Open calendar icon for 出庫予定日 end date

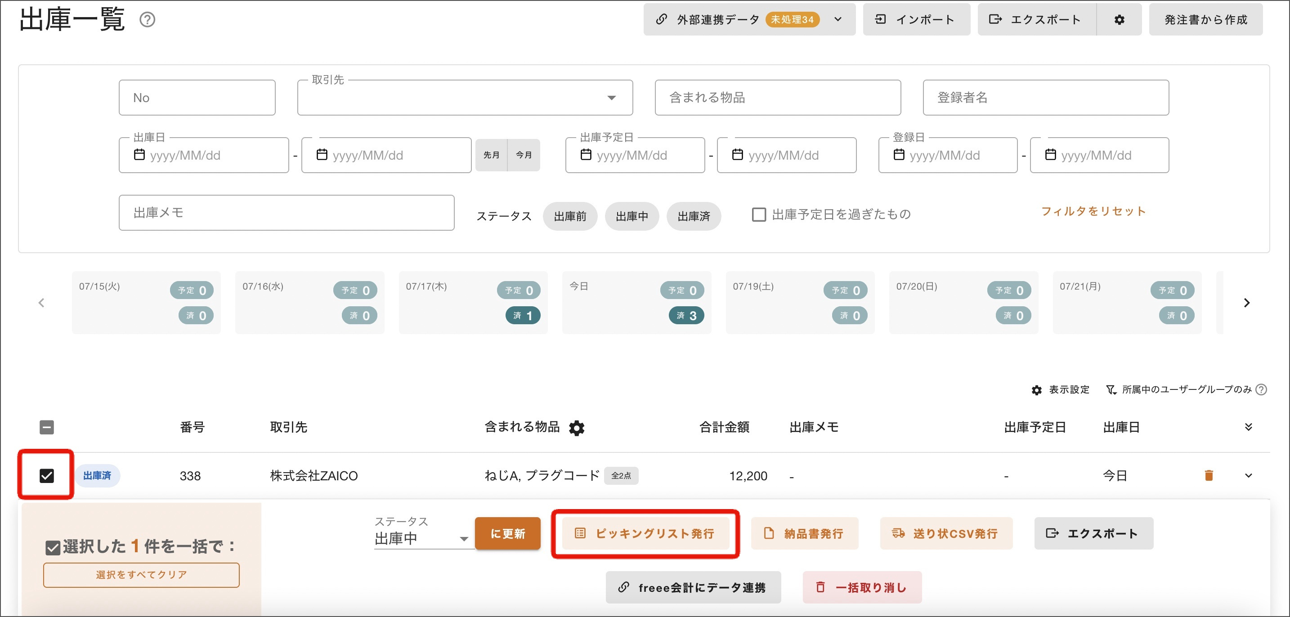738,155
